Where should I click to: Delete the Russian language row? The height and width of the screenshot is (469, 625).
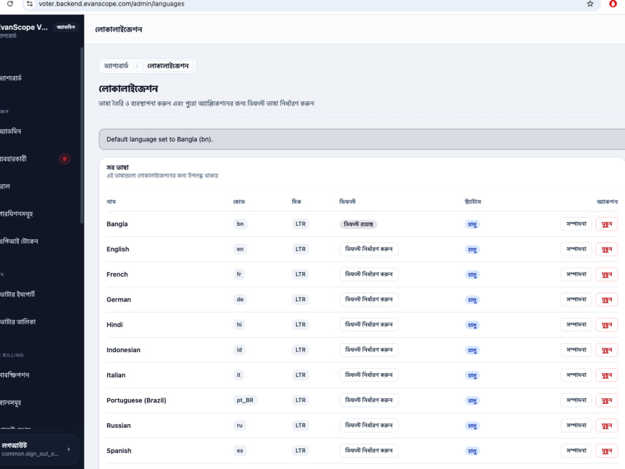(x=607, y=425)
